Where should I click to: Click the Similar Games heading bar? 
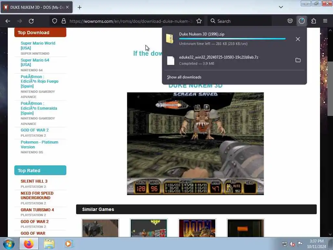196,209
